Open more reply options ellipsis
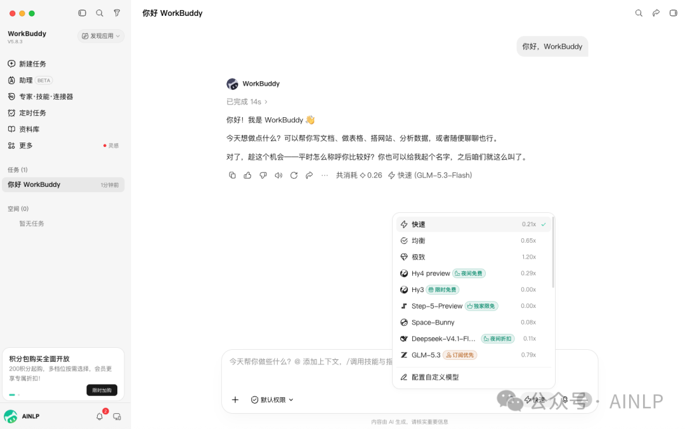Viewport: 685px width, 429px height. coord(325,175)
